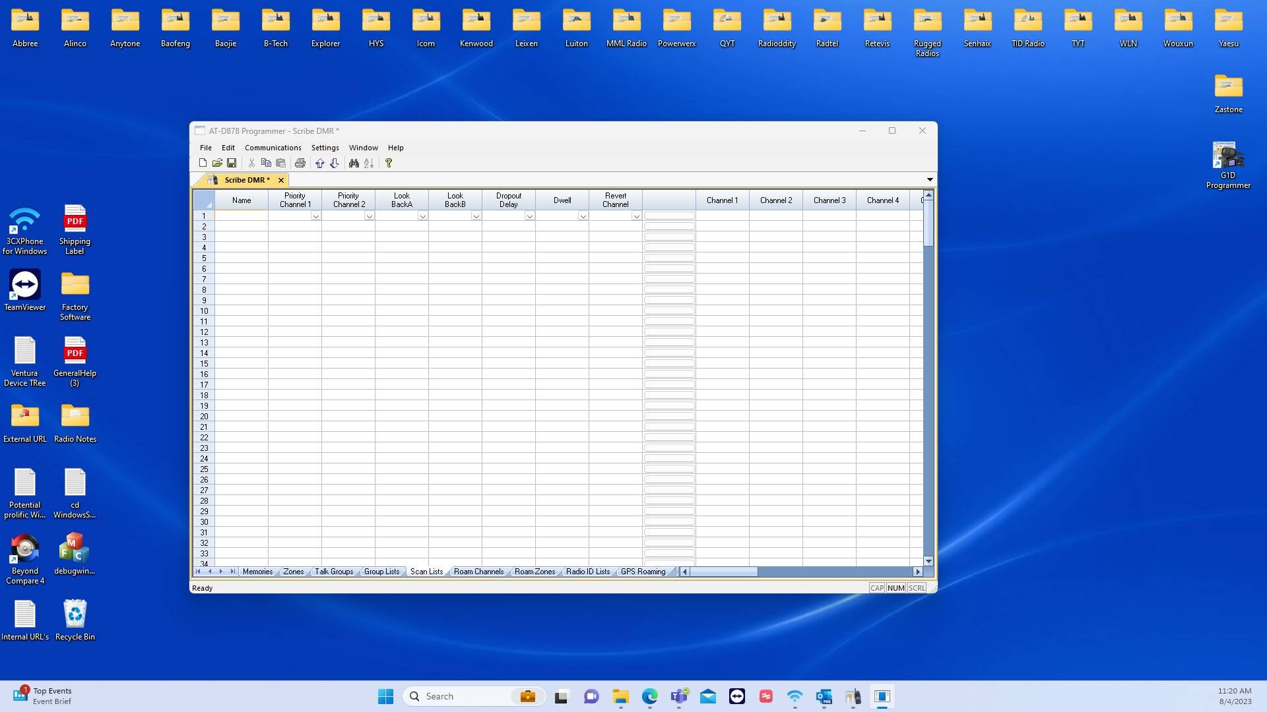Open the Window menu

pos(364,148)
